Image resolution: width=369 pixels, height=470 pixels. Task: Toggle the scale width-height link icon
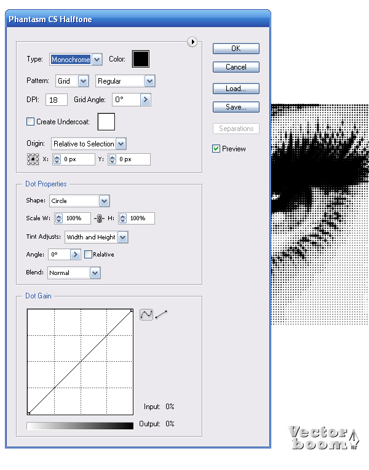pyautogui.click(x=99, y=218)
